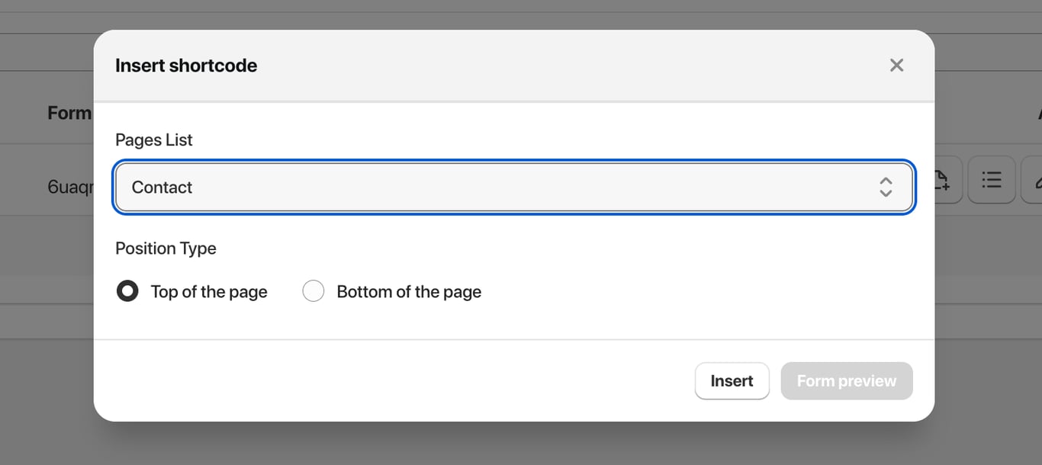Click the Form preview button
Viewport: 1042px width, 465px height.
846,381
